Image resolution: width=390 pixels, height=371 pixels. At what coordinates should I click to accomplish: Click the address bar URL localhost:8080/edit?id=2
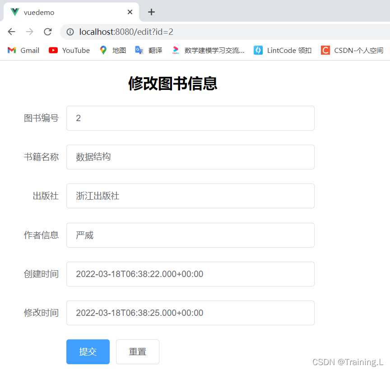coord(126,32)
